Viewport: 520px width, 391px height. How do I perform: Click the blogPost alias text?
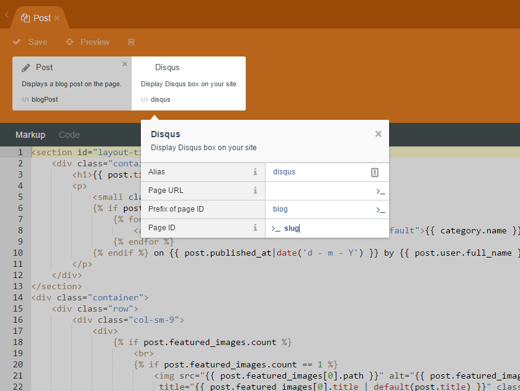(45, 99)
